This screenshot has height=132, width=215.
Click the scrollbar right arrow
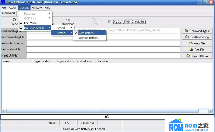210,111
